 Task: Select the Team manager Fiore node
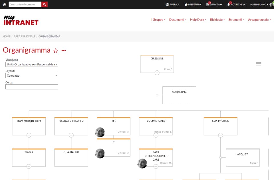click(x=29, y=126)
